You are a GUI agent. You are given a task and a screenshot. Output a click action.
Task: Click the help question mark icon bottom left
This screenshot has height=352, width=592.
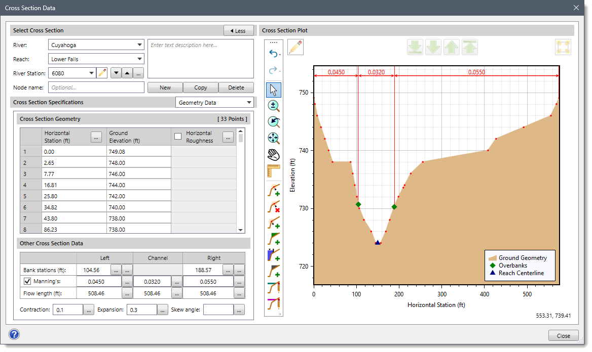(14, 334)
